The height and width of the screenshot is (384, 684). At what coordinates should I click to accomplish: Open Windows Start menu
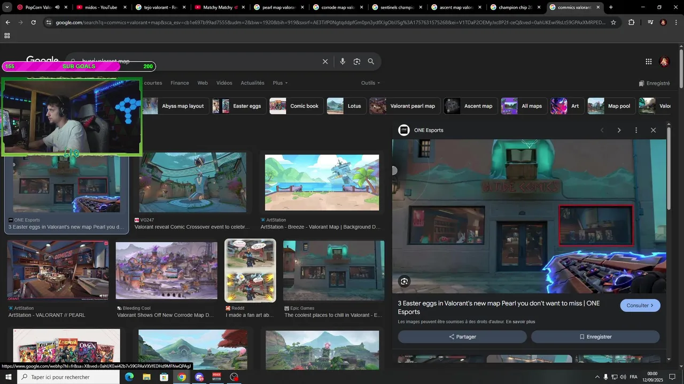(9, 377)
